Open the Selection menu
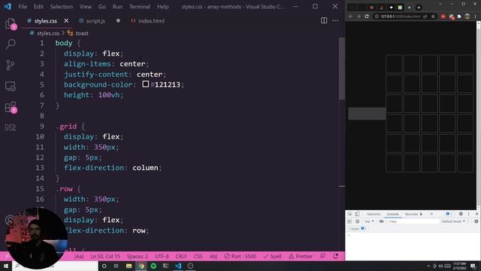Viewport: 481px width, 271px height. pos(62,7)
